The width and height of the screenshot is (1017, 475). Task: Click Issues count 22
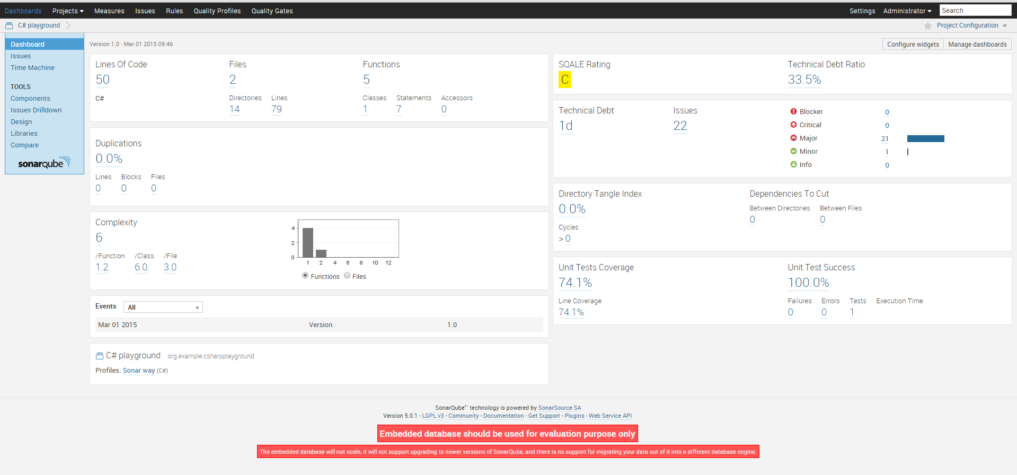[680, 126]
